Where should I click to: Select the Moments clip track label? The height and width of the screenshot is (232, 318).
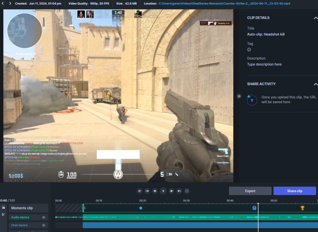pos(28,208)
